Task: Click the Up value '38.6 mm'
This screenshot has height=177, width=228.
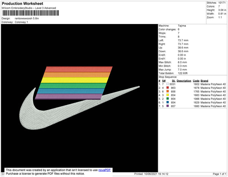Action: 183,48
